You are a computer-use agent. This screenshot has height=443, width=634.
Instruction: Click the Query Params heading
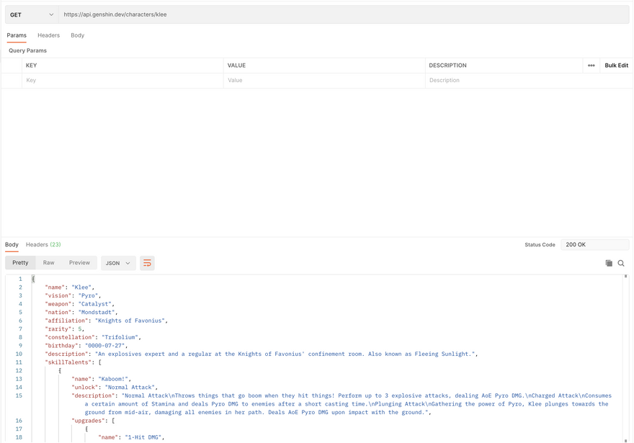27,50
